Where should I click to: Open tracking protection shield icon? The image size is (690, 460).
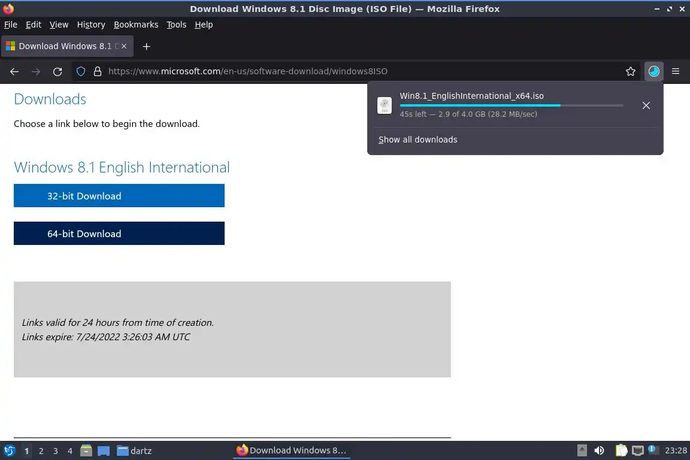click(80, 71)
